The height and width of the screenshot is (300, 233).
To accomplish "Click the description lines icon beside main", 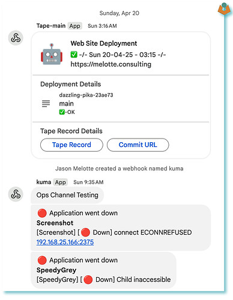I will point(46,104).
